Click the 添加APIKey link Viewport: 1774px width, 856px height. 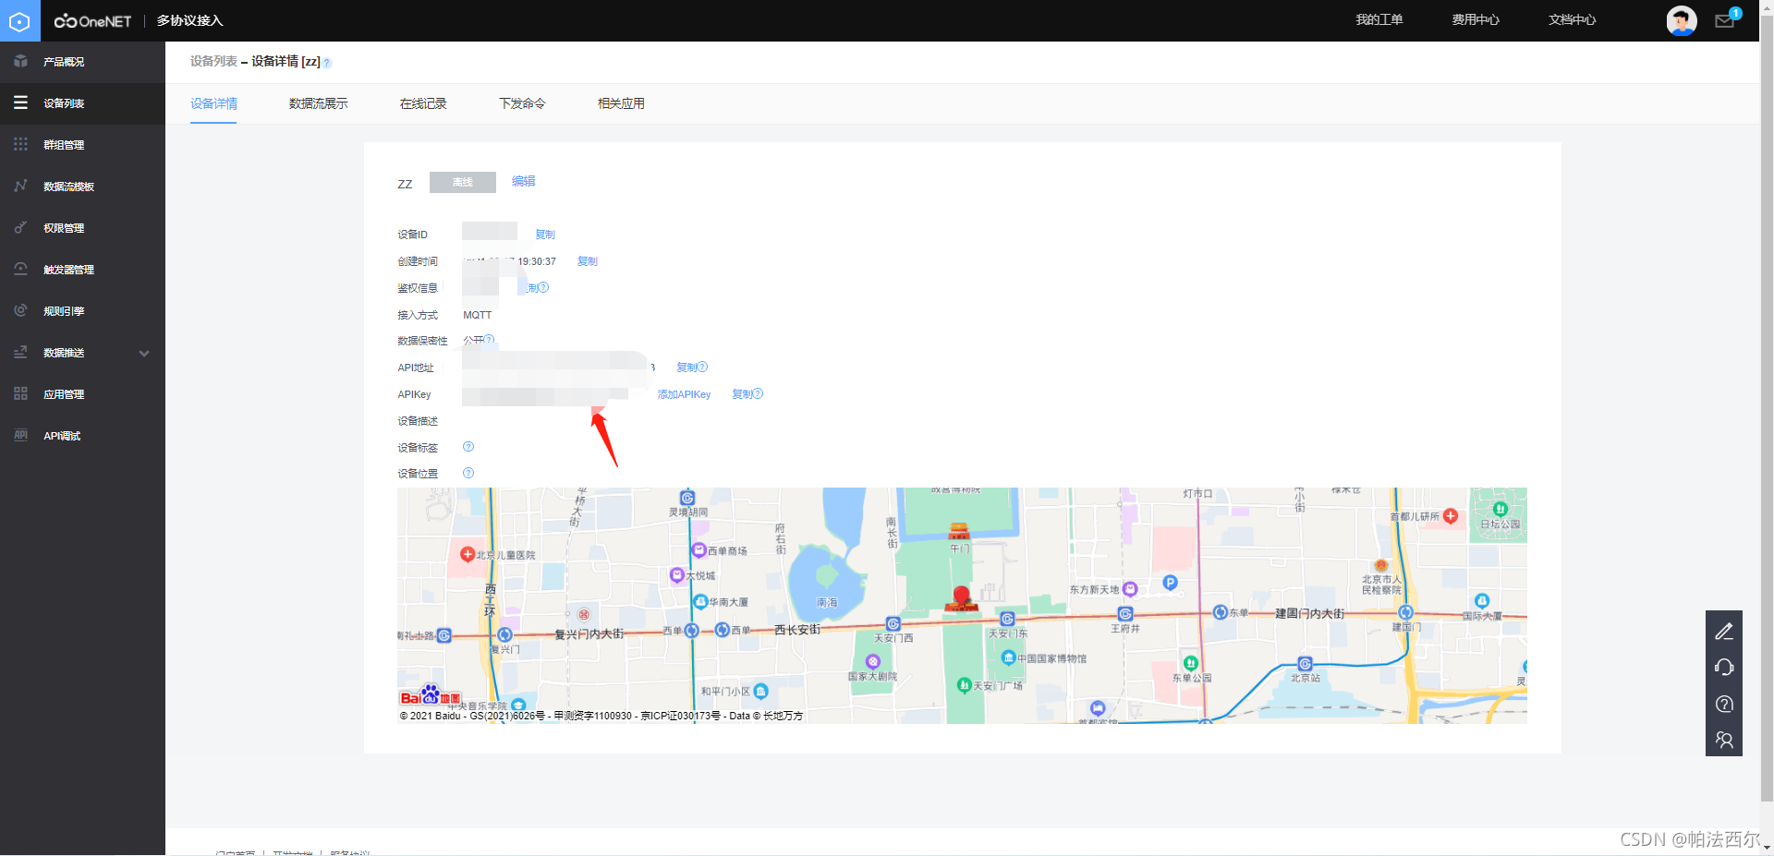click(684, 394)
